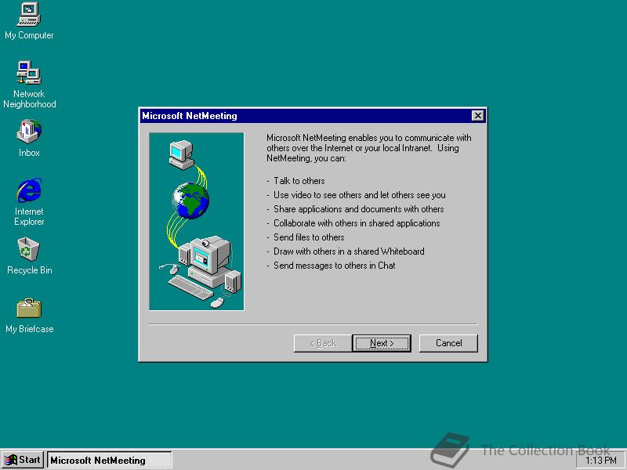The height and width of the screenshot is (470, 627).
Task: Click 'Collaborate with others in shared applications'
Action: click(x=357, y=223)
